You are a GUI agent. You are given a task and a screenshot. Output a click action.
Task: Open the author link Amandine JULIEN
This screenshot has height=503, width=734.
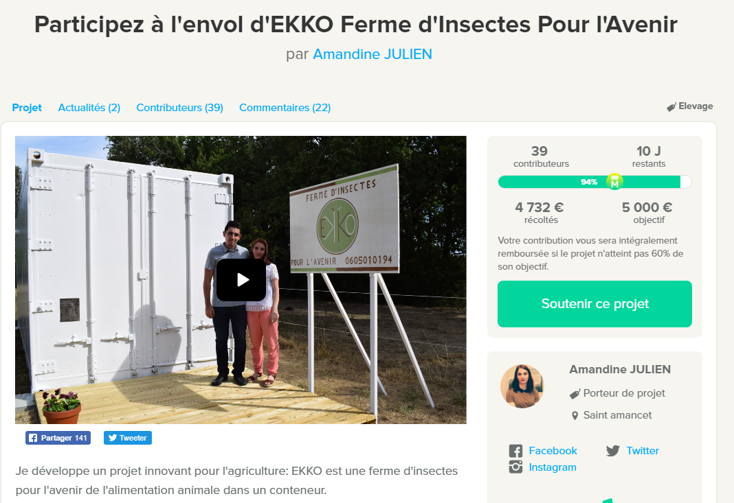tap(372, 54)
